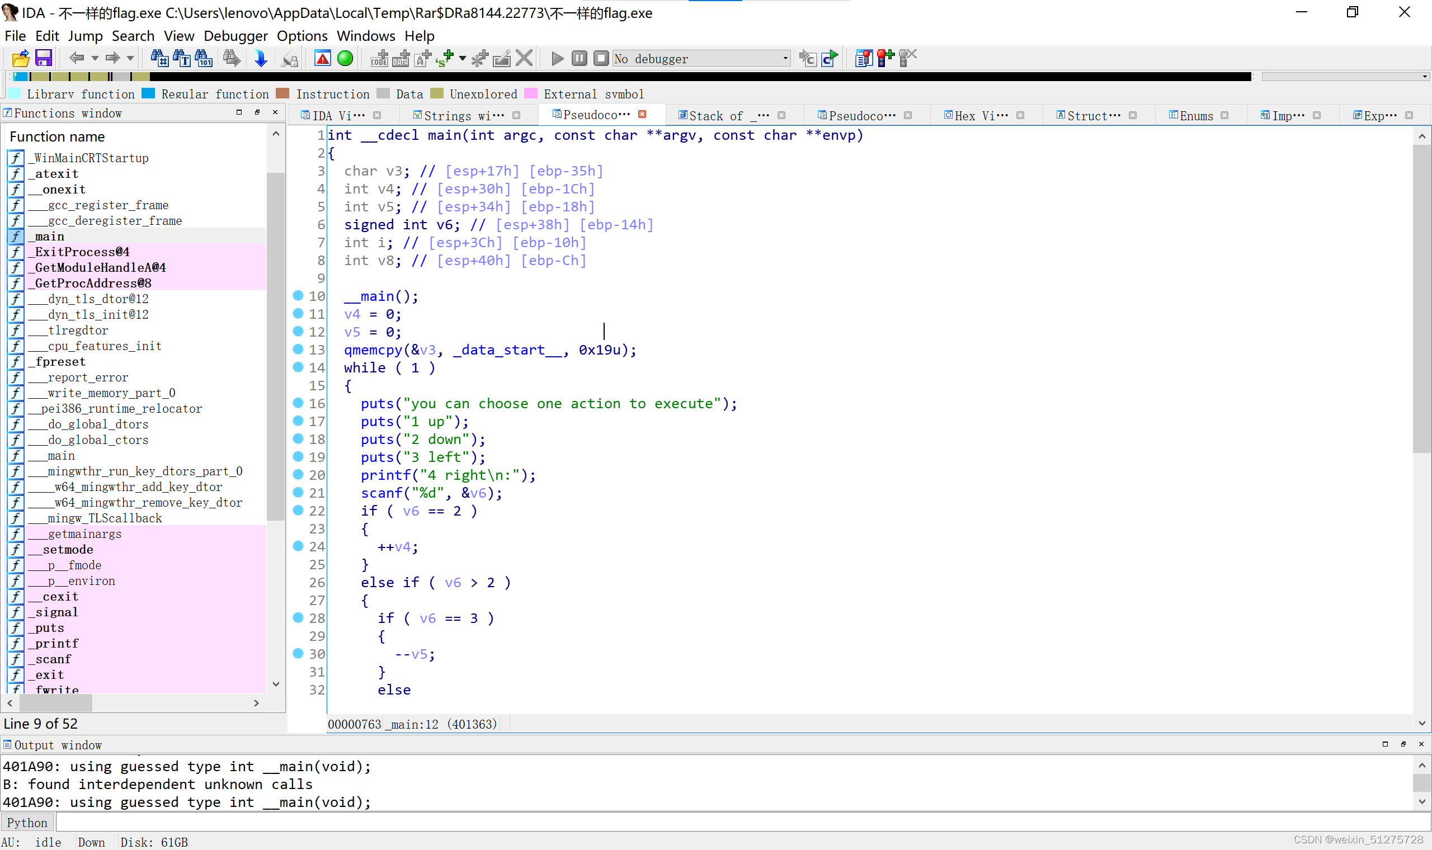The height and width of the screenshot is (850, 1432).
Task: Click the delete breakpoint gray icon
Action: click(907, 58)
